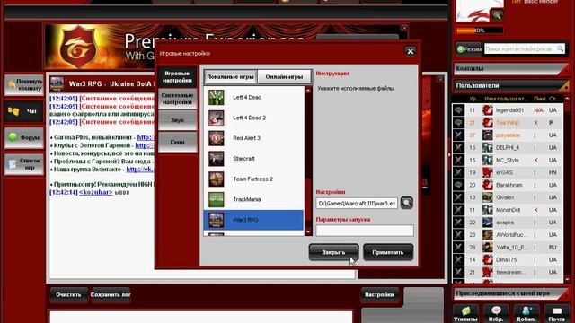This screenshot has width=575, height=323.
Task: Select TrackMania game icon
Action: tap(216, 199)
